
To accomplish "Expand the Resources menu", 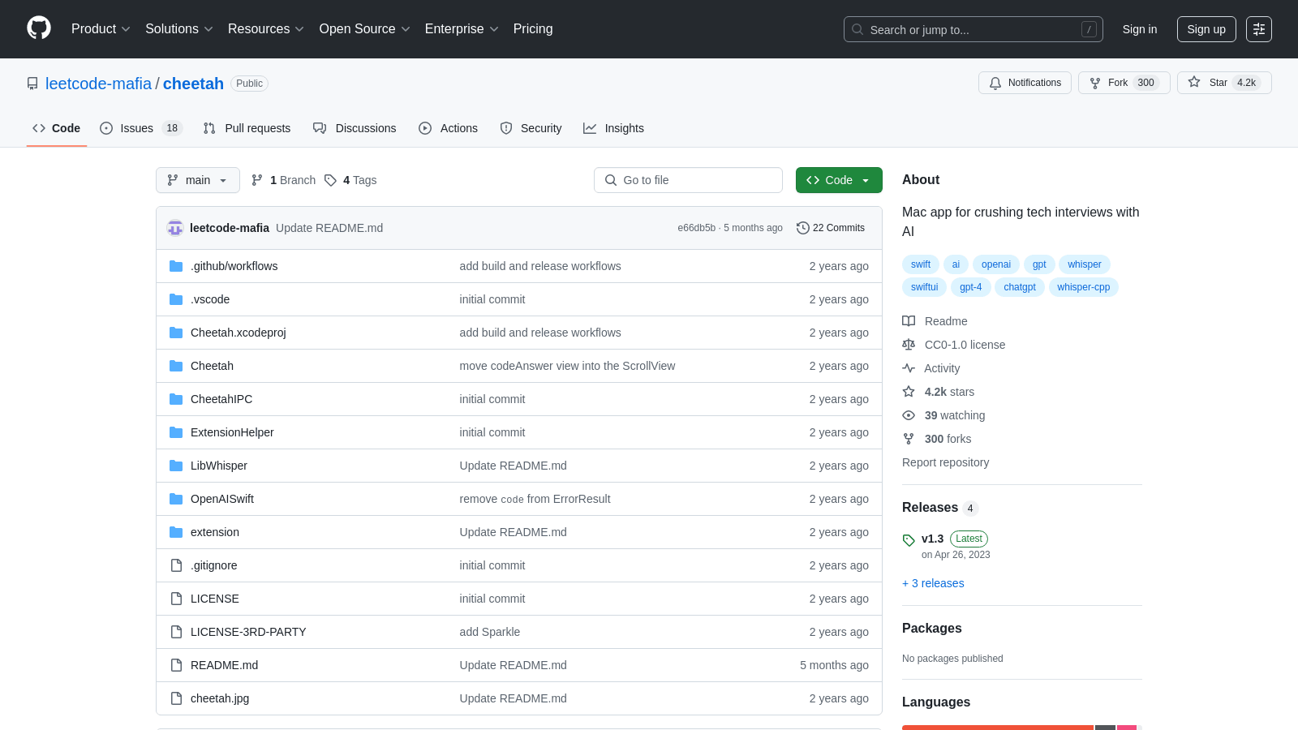I will click(265, 28).
